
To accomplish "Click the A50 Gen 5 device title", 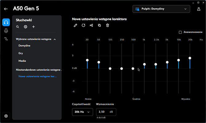I will (26, 9).
